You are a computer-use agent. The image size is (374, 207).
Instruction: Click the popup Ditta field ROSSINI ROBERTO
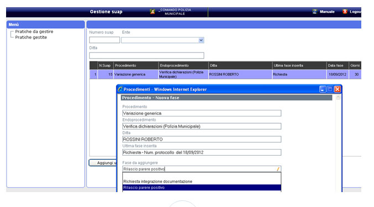[x=202, y=140]
